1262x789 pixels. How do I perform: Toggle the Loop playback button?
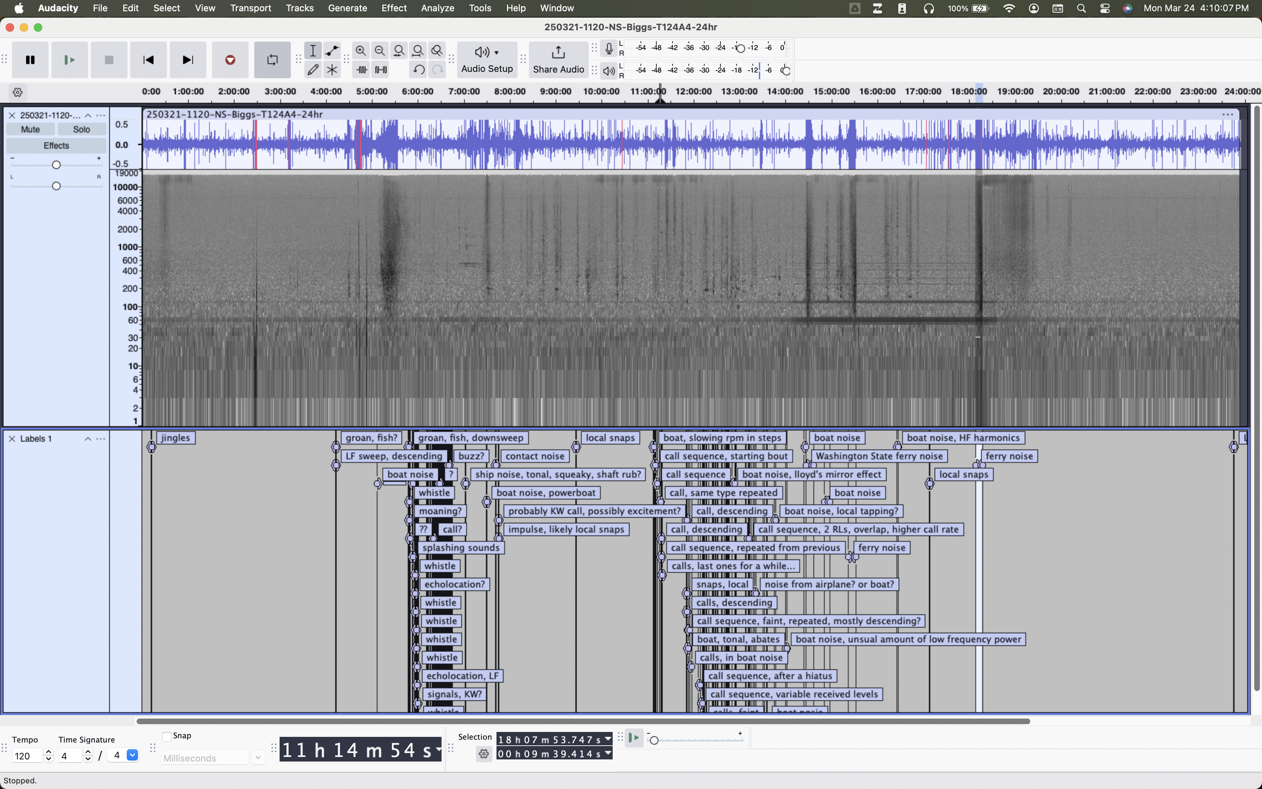tap(272, 60)
